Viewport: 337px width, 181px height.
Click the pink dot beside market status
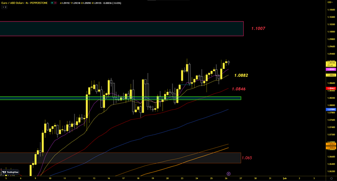pos(55,3)
